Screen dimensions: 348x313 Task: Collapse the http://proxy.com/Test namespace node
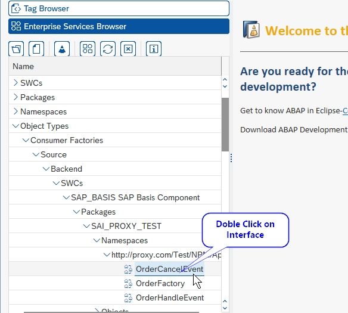107,255
